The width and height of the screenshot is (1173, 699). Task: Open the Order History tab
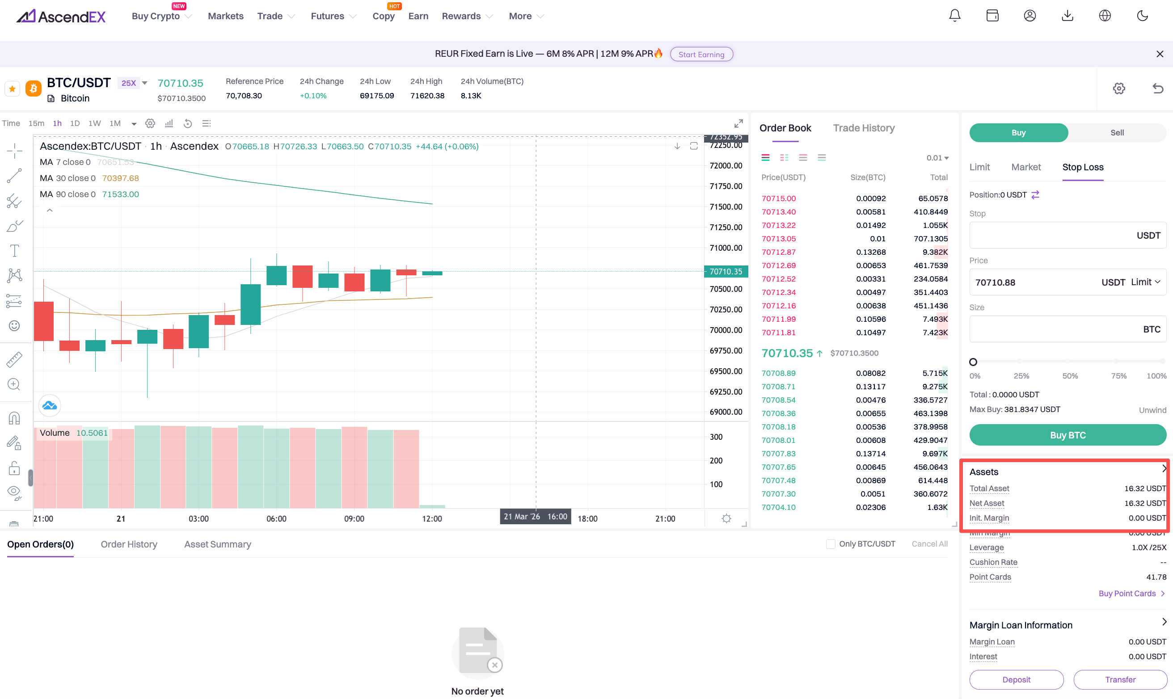[x=129, y=544]
